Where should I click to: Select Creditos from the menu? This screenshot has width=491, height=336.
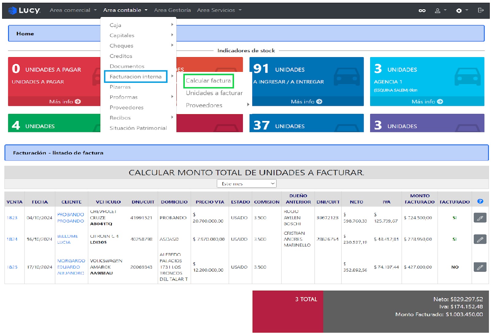point(121,56)
